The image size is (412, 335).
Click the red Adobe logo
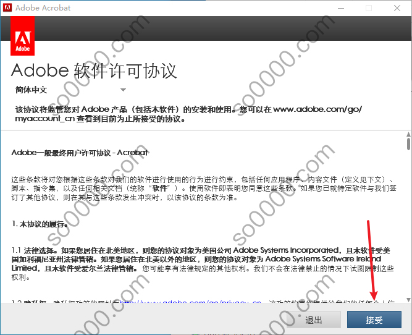pos(23,36)
